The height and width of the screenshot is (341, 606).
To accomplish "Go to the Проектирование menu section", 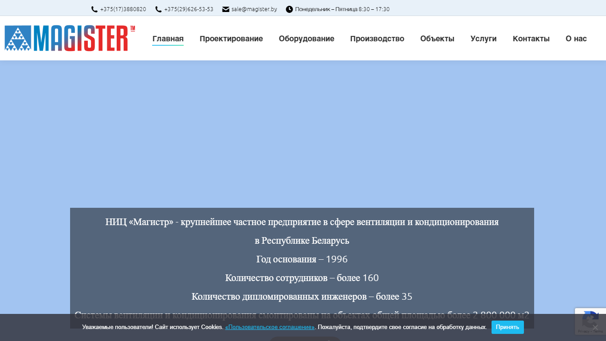I will (231, 39).
